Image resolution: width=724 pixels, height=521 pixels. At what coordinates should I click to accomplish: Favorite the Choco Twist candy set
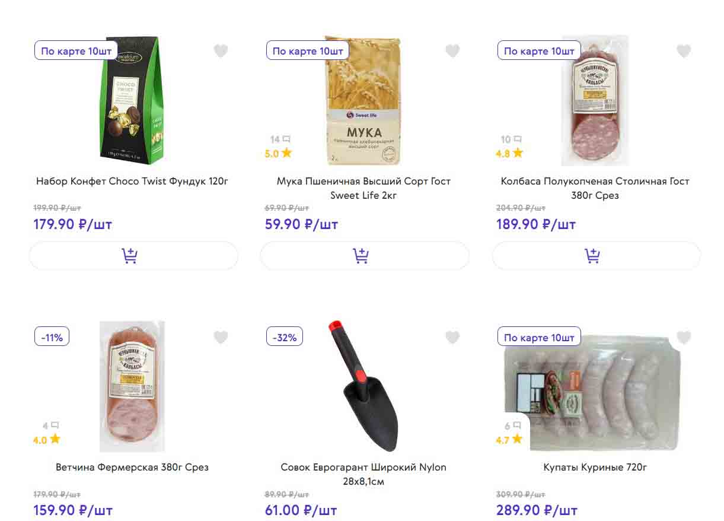221,51
